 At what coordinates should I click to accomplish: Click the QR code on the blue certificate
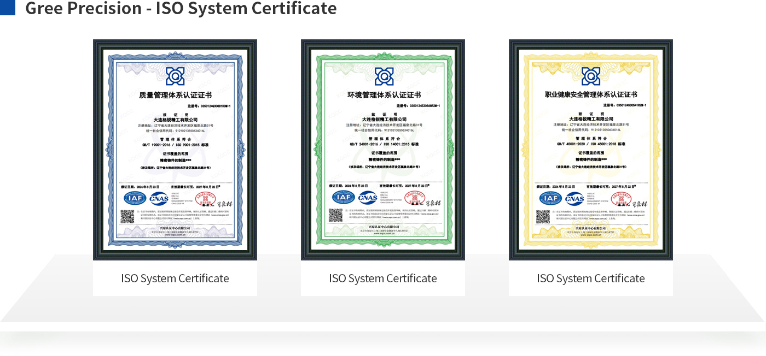[x=127, y=216]
